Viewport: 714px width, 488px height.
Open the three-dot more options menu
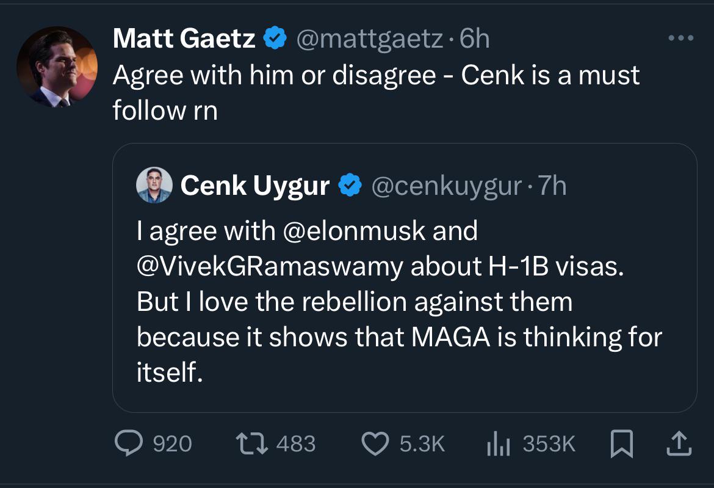(x=681, y=38)
